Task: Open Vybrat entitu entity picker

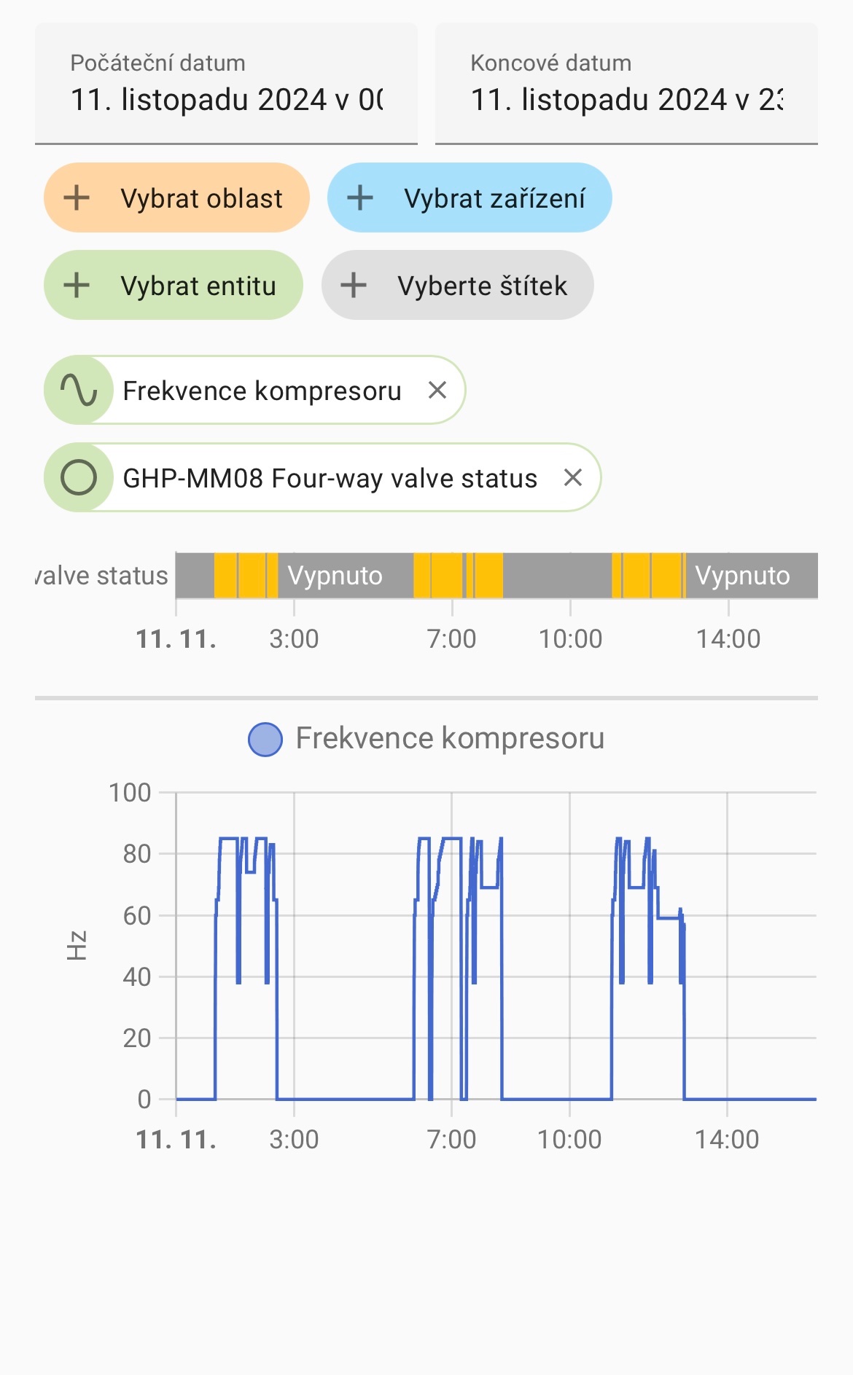Action: (x=174, y=285)
